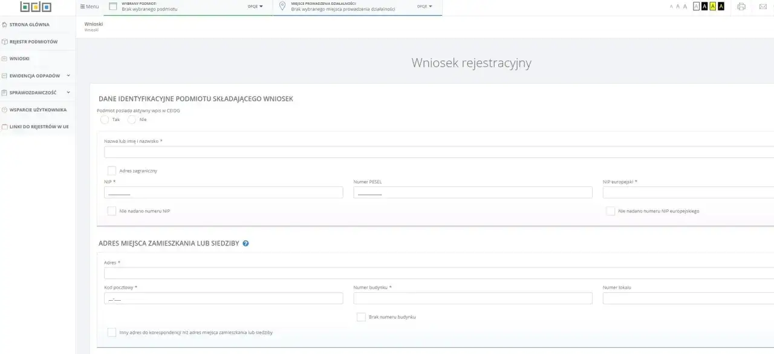Tick 'Brak numeru budynku' checkbox
The width and height of the screenshot is (774, 354).
(x=361, y=317)
